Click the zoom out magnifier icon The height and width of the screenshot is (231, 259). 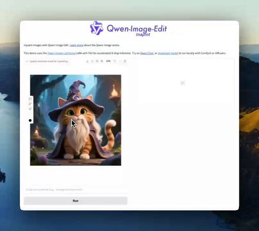97,61
